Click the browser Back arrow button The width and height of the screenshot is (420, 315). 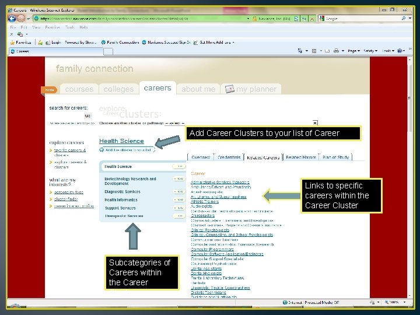click(x=12, y=18)
